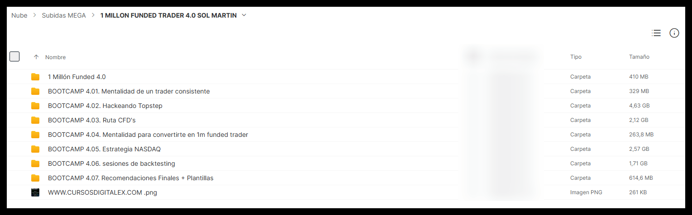Click folder icon of BOOTCAMP 4.07 Recomendaciones Finales
Screen dimensions: 692x215
(x=35, y=178)
